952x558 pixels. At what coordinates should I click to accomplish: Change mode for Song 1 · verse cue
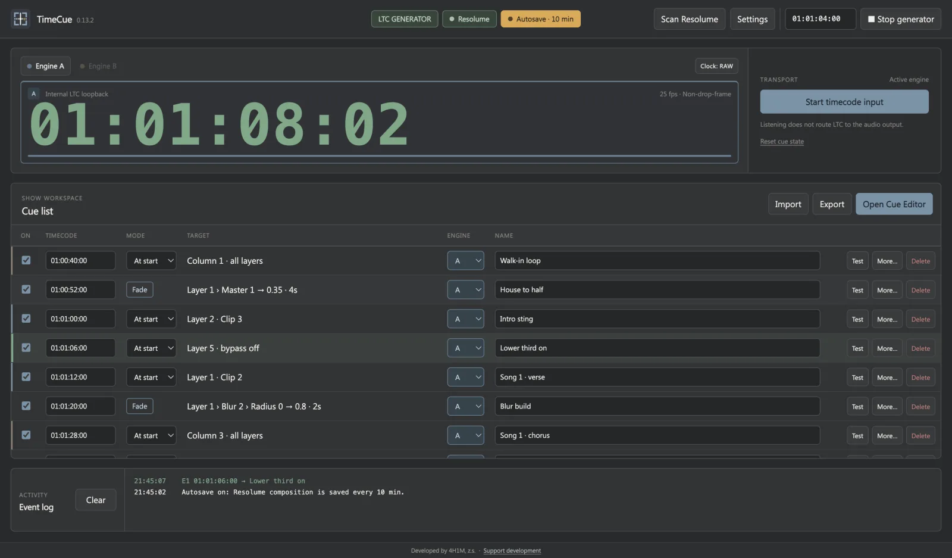[x=151, y=378]
